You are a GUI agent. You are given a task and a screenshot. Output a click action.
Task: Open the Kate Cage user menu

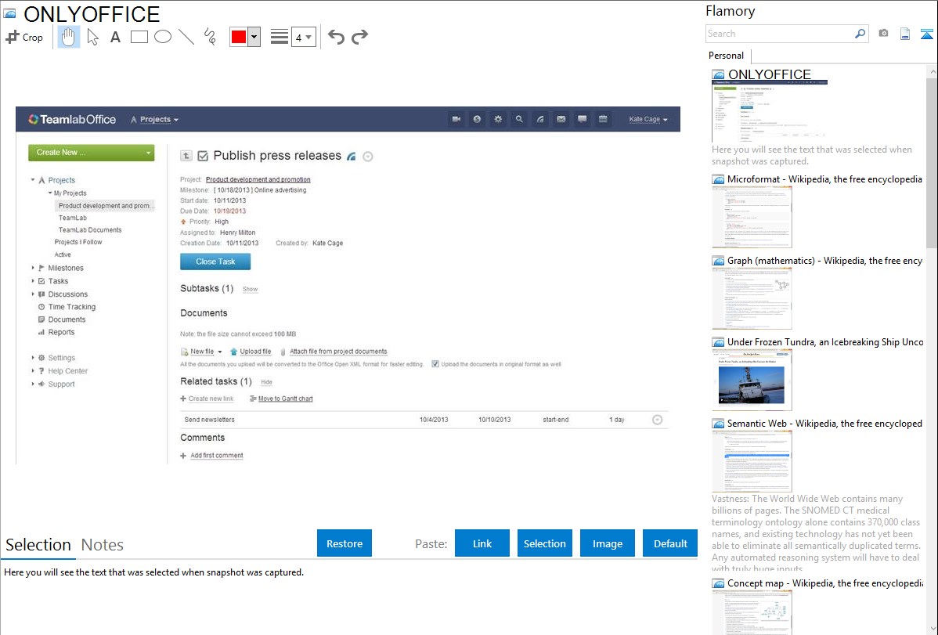[x=648, y=119]
